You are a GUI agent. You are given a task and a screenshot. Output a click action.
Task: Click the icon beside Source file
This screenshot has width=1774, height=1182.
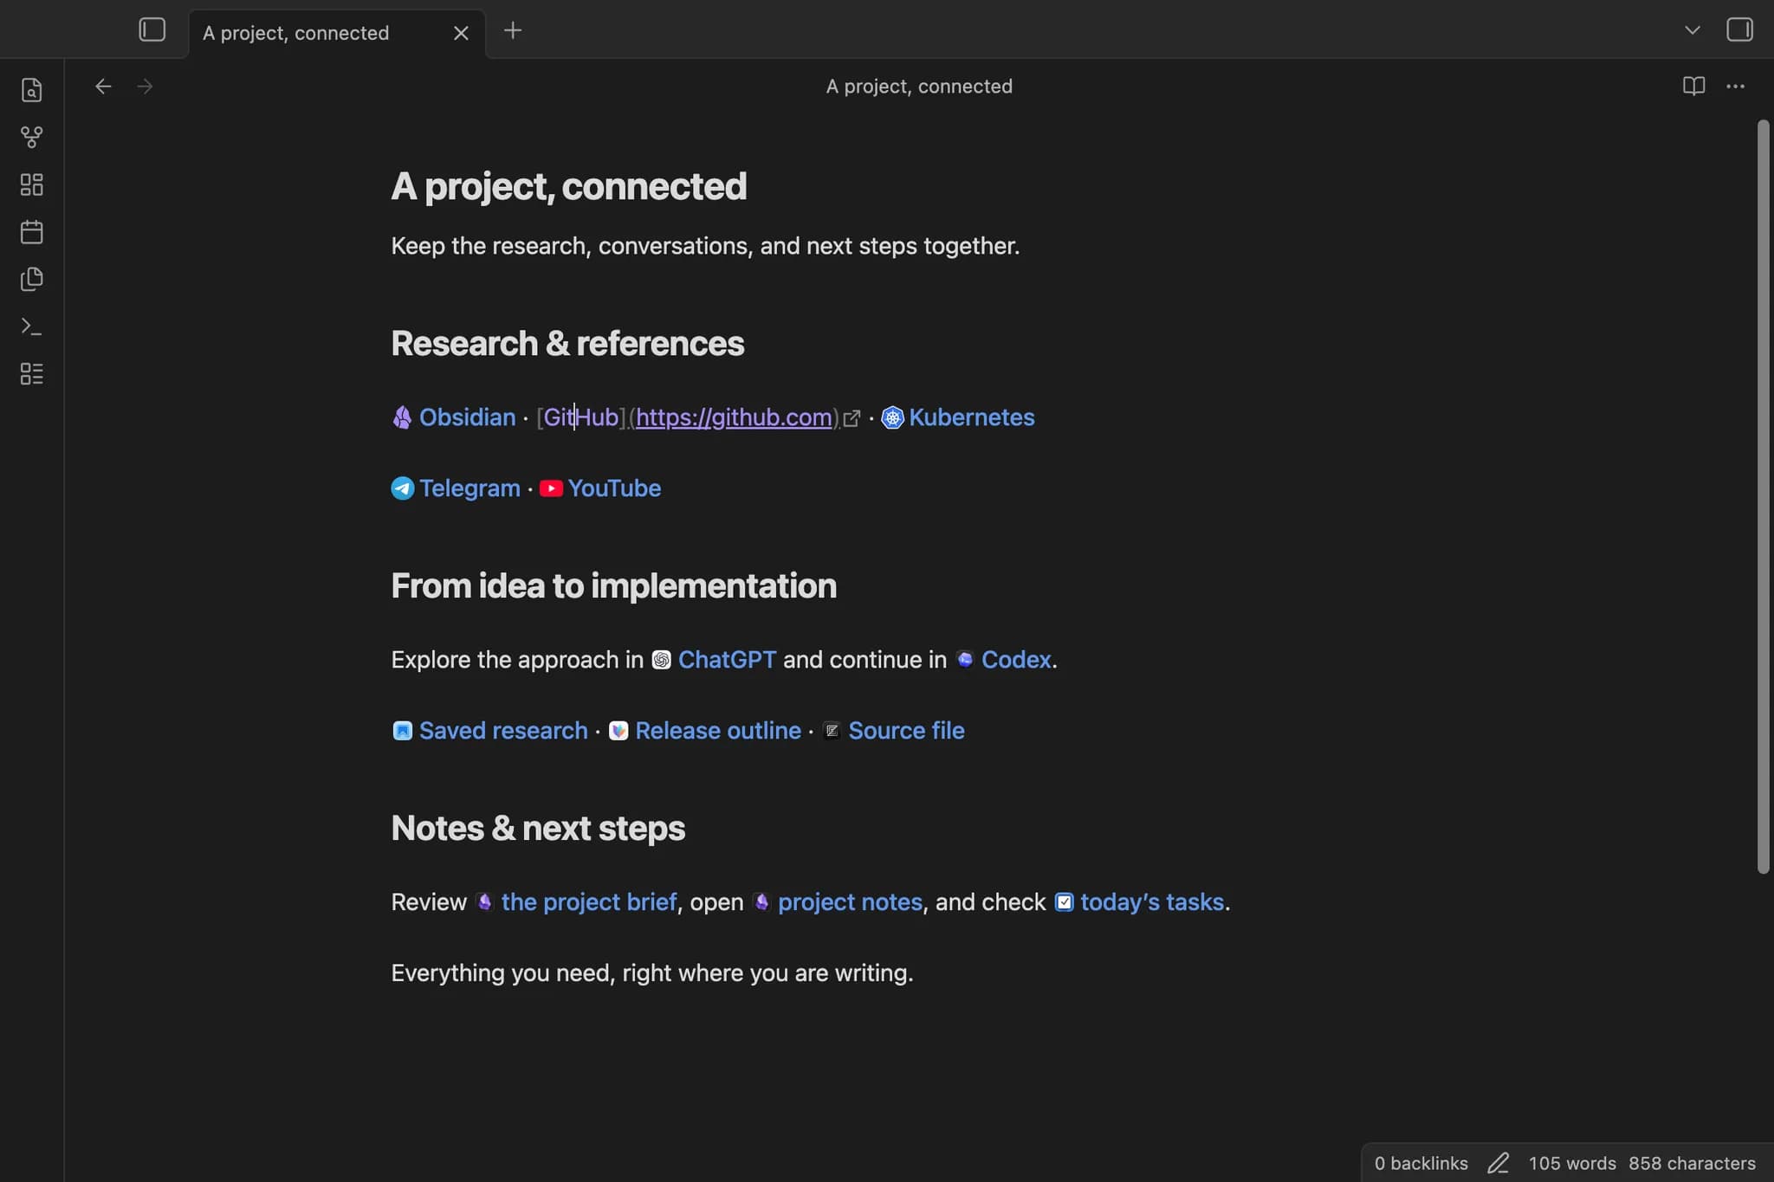coord(832,731)
